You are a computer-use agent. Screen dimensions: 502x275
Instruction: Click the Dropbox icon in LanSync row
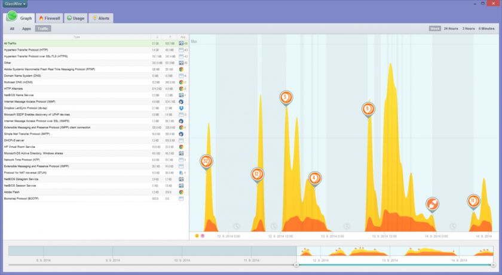pos(181,108)
